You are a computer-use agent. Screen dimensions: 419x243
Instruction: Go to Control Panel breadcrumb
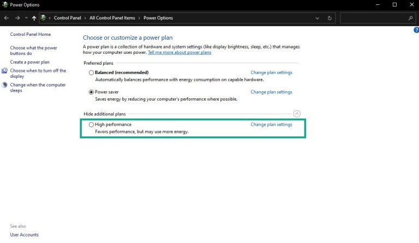pyautogui.click(x=67, y=18)
